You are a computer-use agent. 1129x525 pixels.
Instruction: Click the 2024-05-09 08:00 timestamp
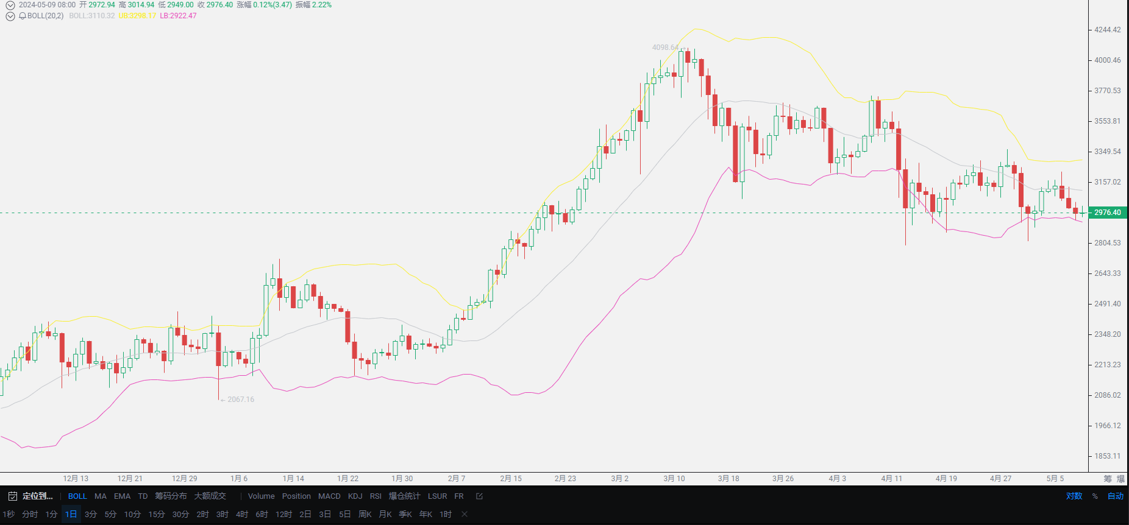coord(47,5)
